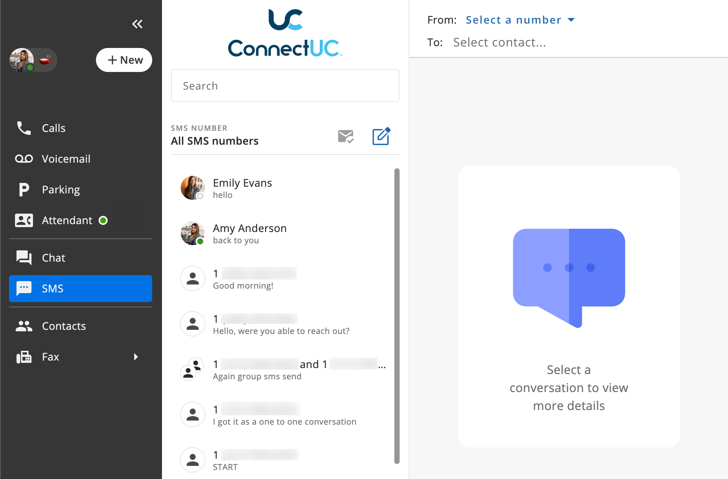Open the Attendant menu item
Viewport: 728px width, 479px height.
pyautogui.click(x=67, y=220)
